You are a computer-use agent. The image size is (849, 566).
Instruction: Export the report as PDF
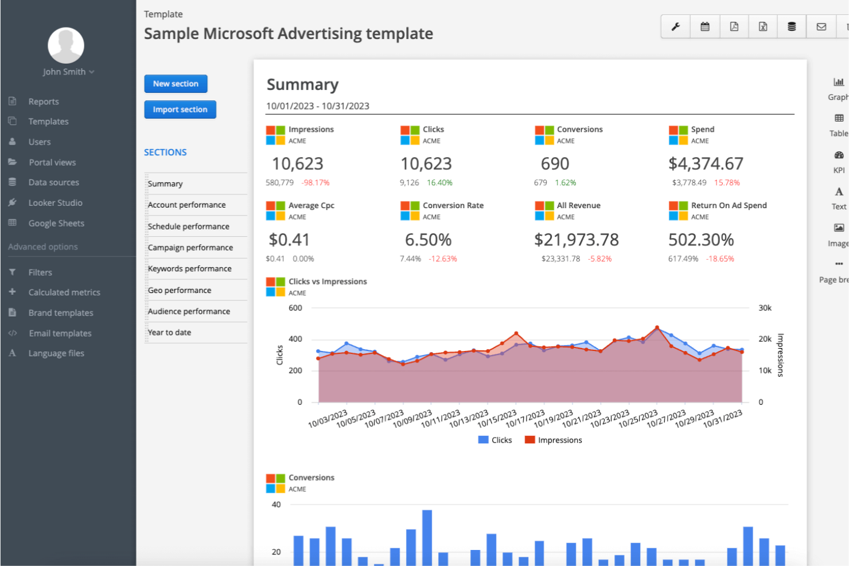pos(734,26)
